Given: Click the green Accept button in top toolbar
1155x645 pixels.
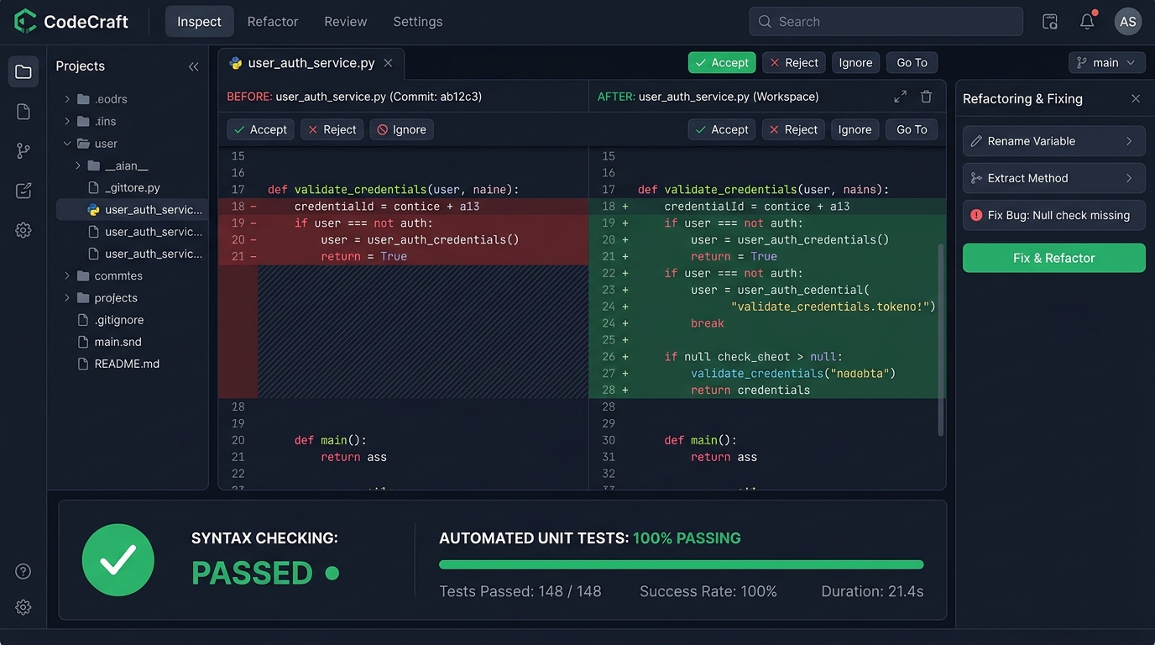Looking at the screenshot, I should point(722,63).
